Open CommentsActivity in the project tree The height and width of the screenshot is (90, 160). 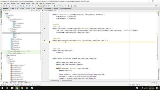16,39
